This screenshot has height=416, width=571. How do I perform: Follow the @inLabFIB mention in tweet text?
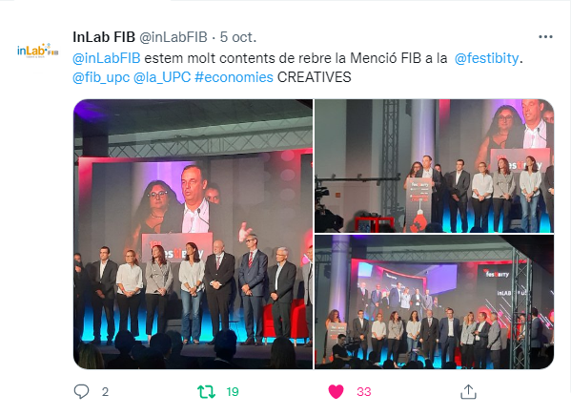[x=107, y=58]
